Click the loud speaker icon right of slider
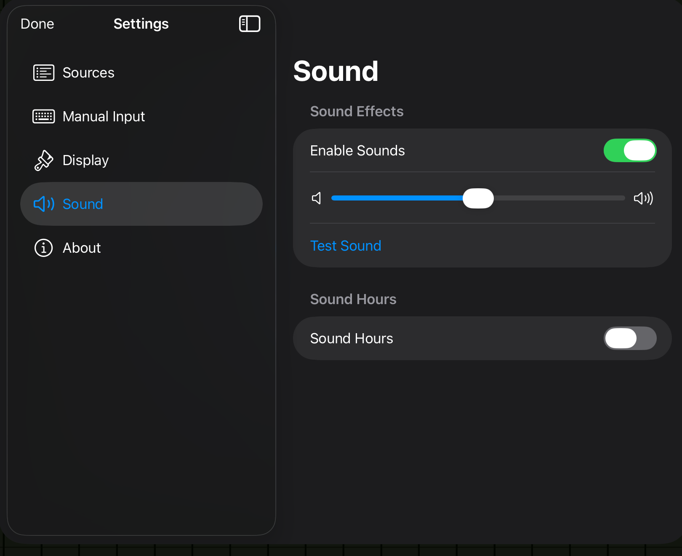The width and height of the screenshot is (682, 556). click(643, 198)
